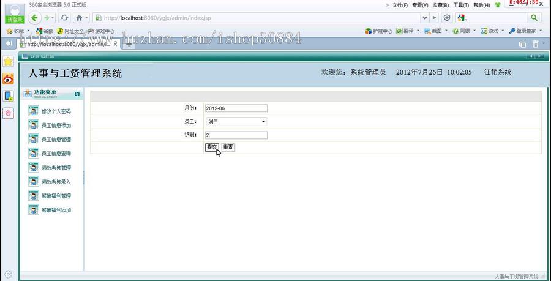Viewport: 551px width, 281px height.
Task: Close the localhost browser tab
Action: (x=115, y=44)
